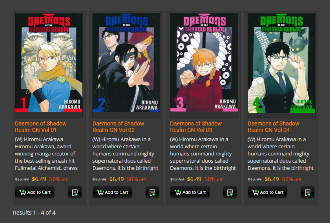Click the Results 1 - 4 of 4 text

pyautogui.click(x=34, y=213)
